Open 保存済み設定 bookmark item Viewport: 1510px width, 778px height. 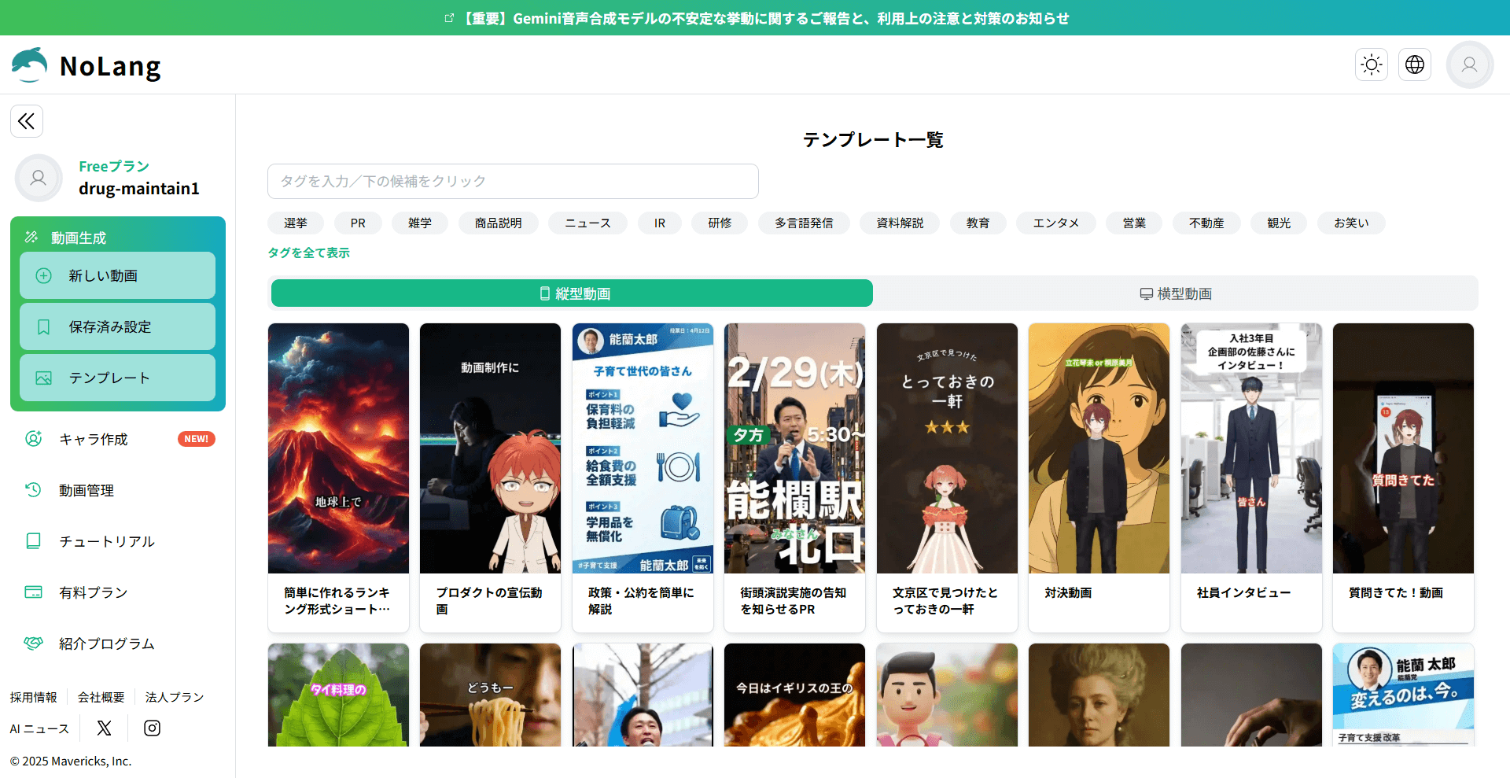pos(118,326)
